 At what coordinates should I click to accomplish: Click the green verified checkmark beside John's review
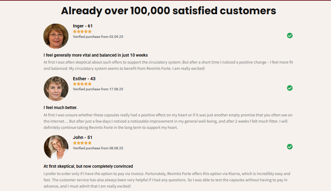click(290, 147)
